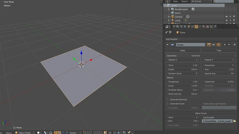
Task: Click the Alignment slider field
Action: tap(219, 82)
